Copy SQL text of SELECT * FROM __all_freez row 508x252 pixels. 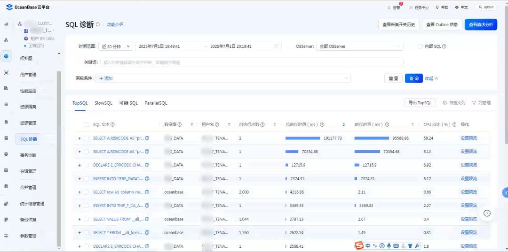(x=147, y=233)
